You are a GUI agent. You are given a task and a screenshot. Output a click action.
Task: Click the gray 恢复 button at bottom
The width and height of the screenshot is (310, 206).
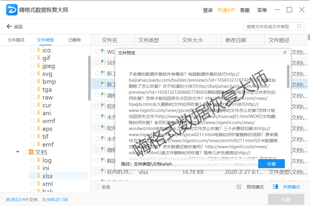286,199
